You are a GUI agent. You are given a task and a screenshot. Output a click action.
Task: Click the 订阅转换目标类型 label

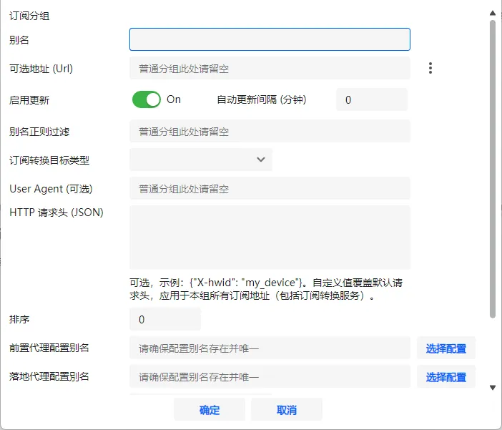(x=49, y=160)
